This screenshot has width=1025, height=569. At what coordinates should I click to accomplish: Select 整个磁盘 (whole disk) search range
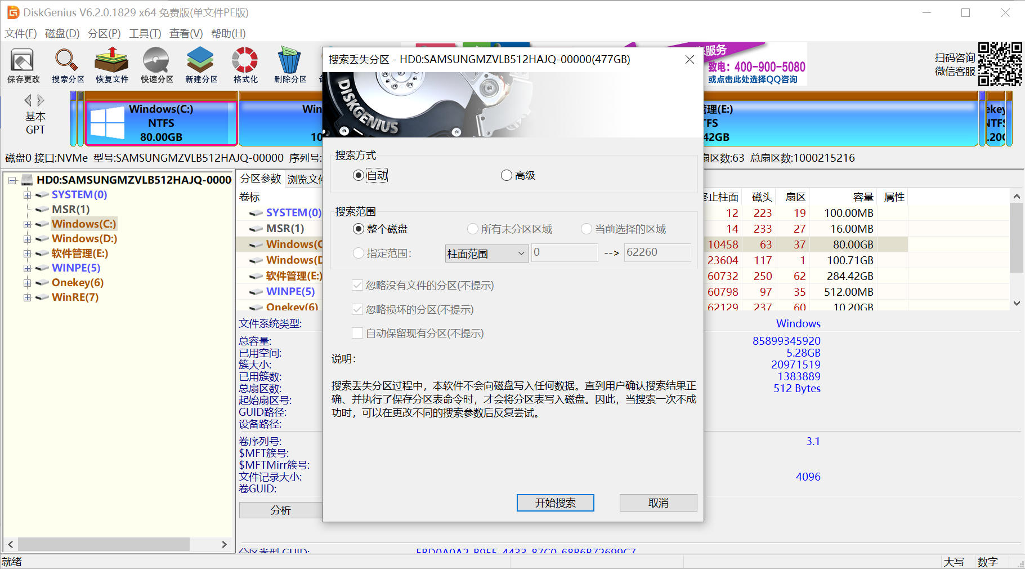[x=358, y=229]
